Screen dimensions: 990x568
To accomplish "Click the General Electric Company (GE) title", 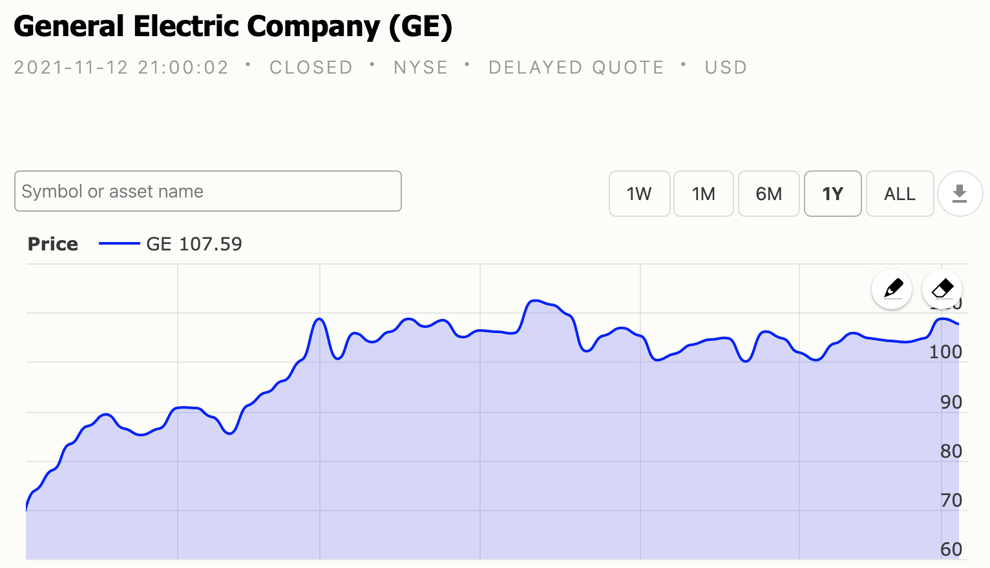I will (x=233, y=27).
